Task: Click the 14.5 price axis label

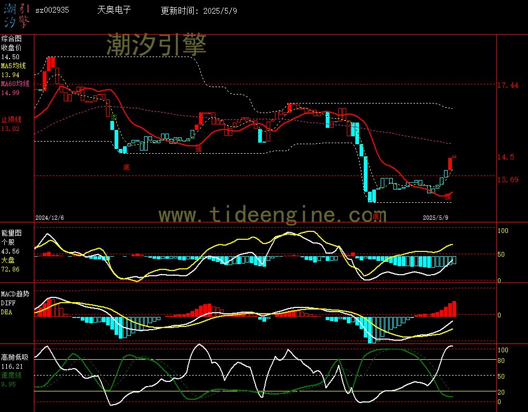Action: click(x=506, y=157)
